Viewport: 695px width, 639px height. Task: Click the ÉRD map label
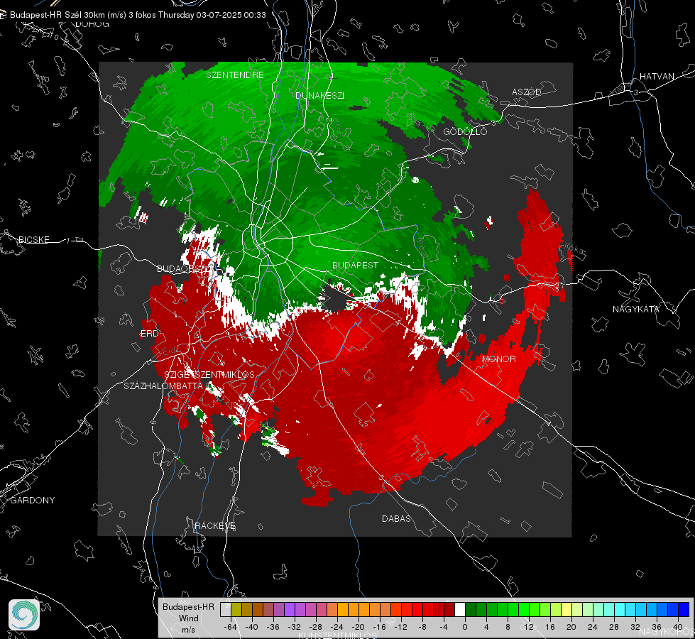149,334
